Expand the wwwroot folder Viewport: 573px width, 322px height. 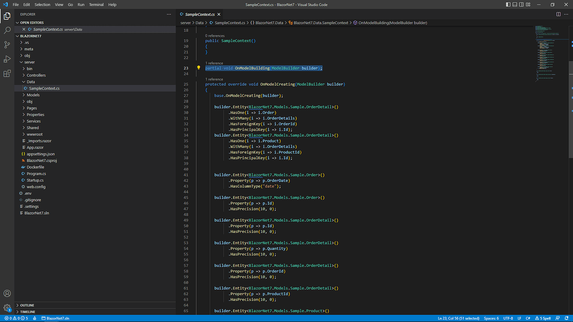click(34, 134)
